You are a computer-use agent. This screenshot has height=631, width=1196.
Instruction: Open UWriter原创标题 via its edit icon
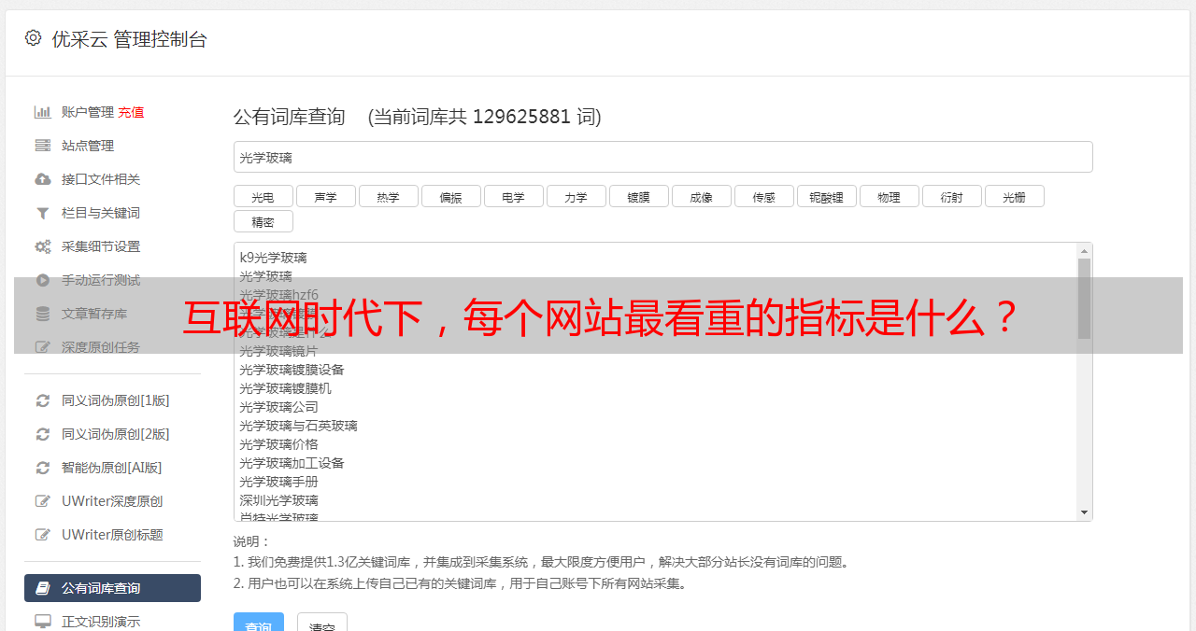[x=43, y=535]
